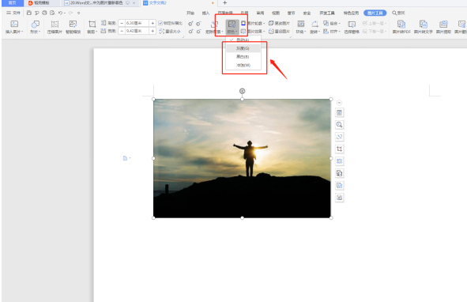Click the Find search button
Image resolution: width=467 pixels, height=302 pixels.
398,13
